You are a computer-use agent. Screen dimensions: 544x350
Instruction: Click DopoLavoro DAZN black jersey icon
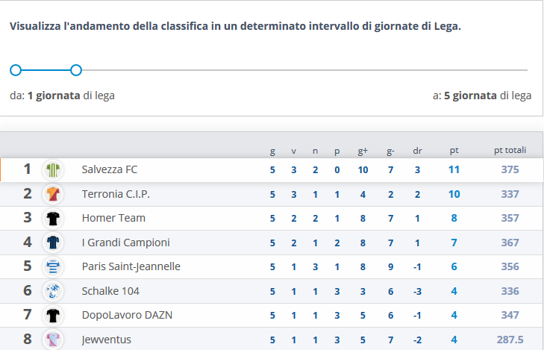[x=52, y=315]
